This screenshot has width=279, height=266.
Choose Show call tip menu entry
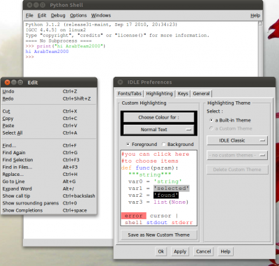(49, 196)
